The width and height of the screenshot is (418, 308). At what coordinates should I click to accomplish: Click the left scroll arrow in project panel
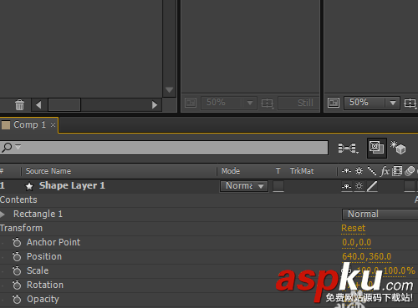point(38,105)
